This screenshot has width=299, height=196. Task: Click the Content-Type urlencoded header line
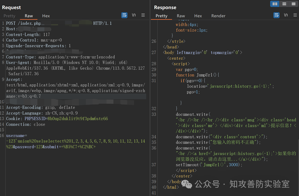pos(60,57)
